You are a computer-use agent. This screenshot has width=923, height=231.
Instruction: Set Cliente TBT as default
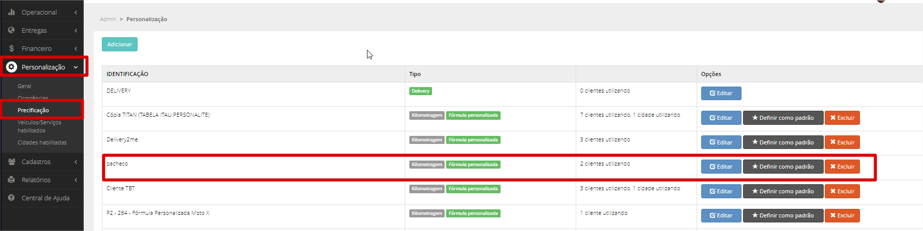(783, 191)
